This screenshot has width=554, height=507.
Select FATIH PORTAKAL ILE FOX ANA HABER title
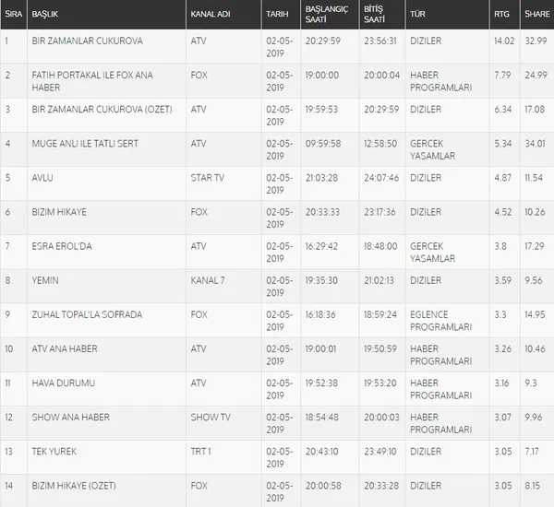tap(92, 81)
